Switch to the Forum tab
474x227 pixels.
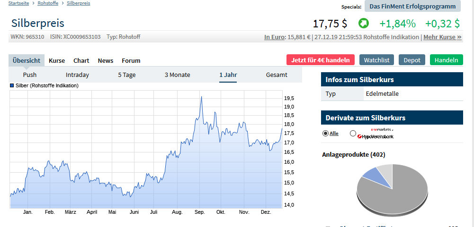click(x=131, y=60)
